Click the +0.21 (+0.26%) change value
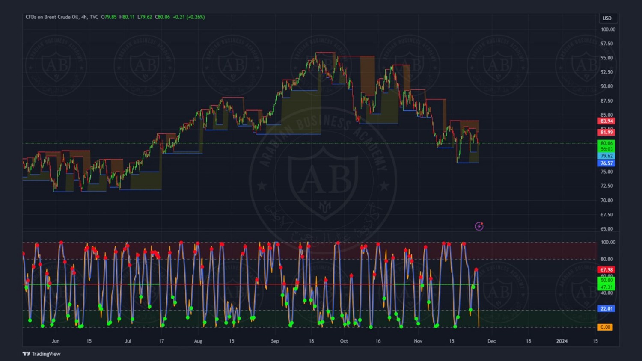The width and height of the screenshot is (642, 361). pyautogui.click(x=189, y=17)
